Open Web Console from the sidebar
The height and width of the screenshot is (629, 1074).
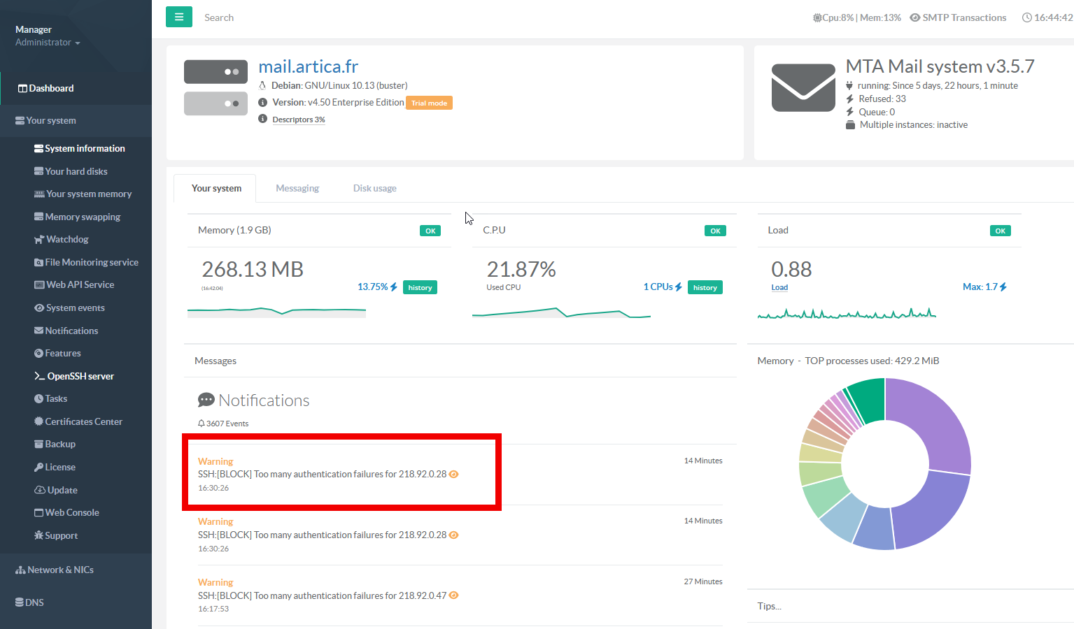[71, 512]
